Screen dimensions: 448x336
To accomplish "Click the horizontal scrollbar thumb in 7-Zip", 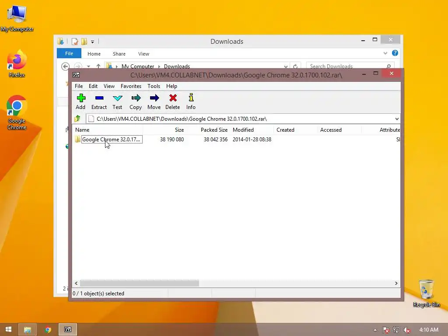I will pyautogui.click(x=140, y=283).
